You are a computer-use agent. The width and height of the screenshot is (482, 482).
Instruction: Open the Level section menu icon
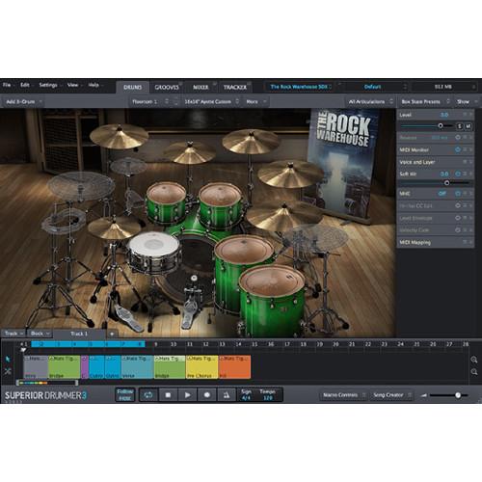click(x=465, y=115)
